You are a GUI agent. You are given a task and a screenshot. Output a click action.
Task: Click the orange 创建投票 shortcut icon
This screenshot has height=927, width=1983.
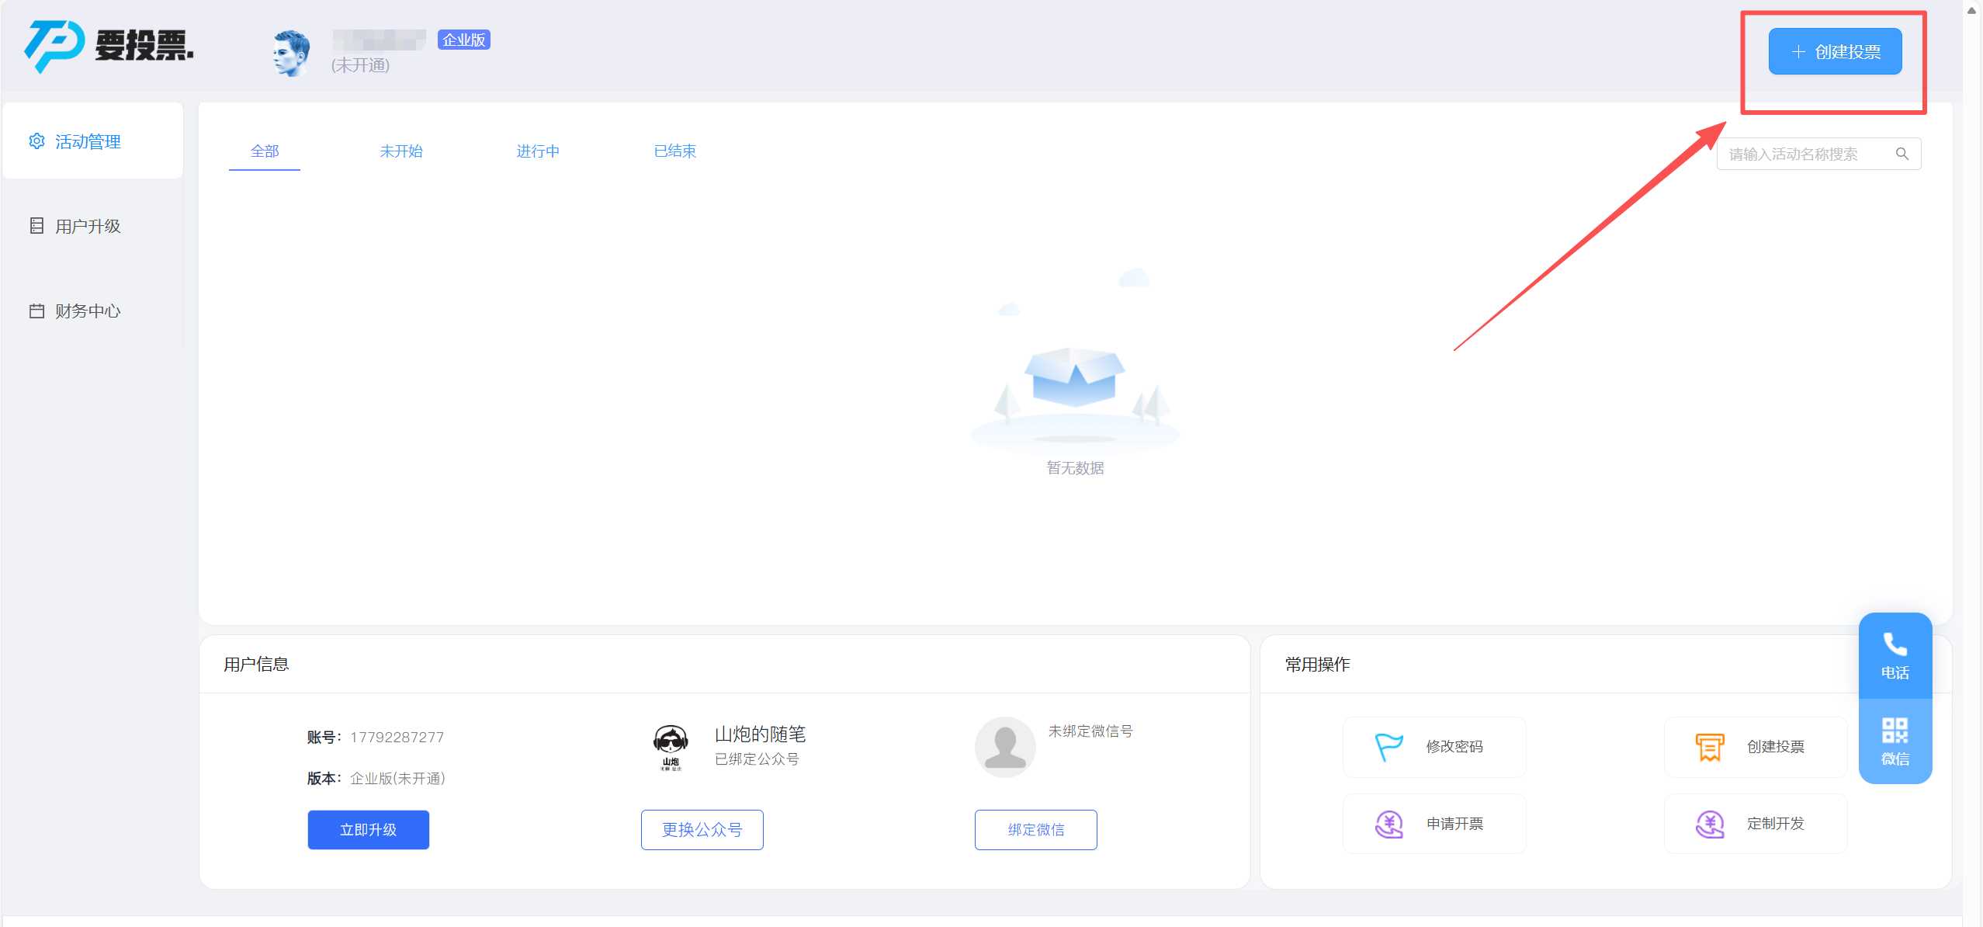pos(1709,747)
